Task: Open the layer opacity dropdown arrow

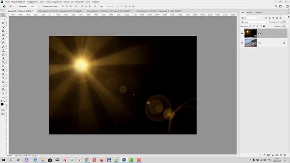Action: click(x=288, y=22)
